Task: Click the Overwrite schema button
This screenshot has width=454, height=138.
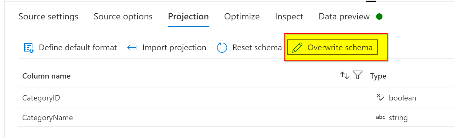Action: [332, 48]
